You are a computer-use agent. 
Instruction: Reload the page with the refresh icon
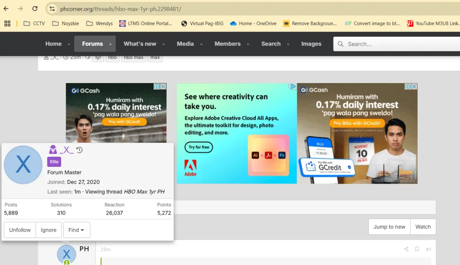(35, 9)
